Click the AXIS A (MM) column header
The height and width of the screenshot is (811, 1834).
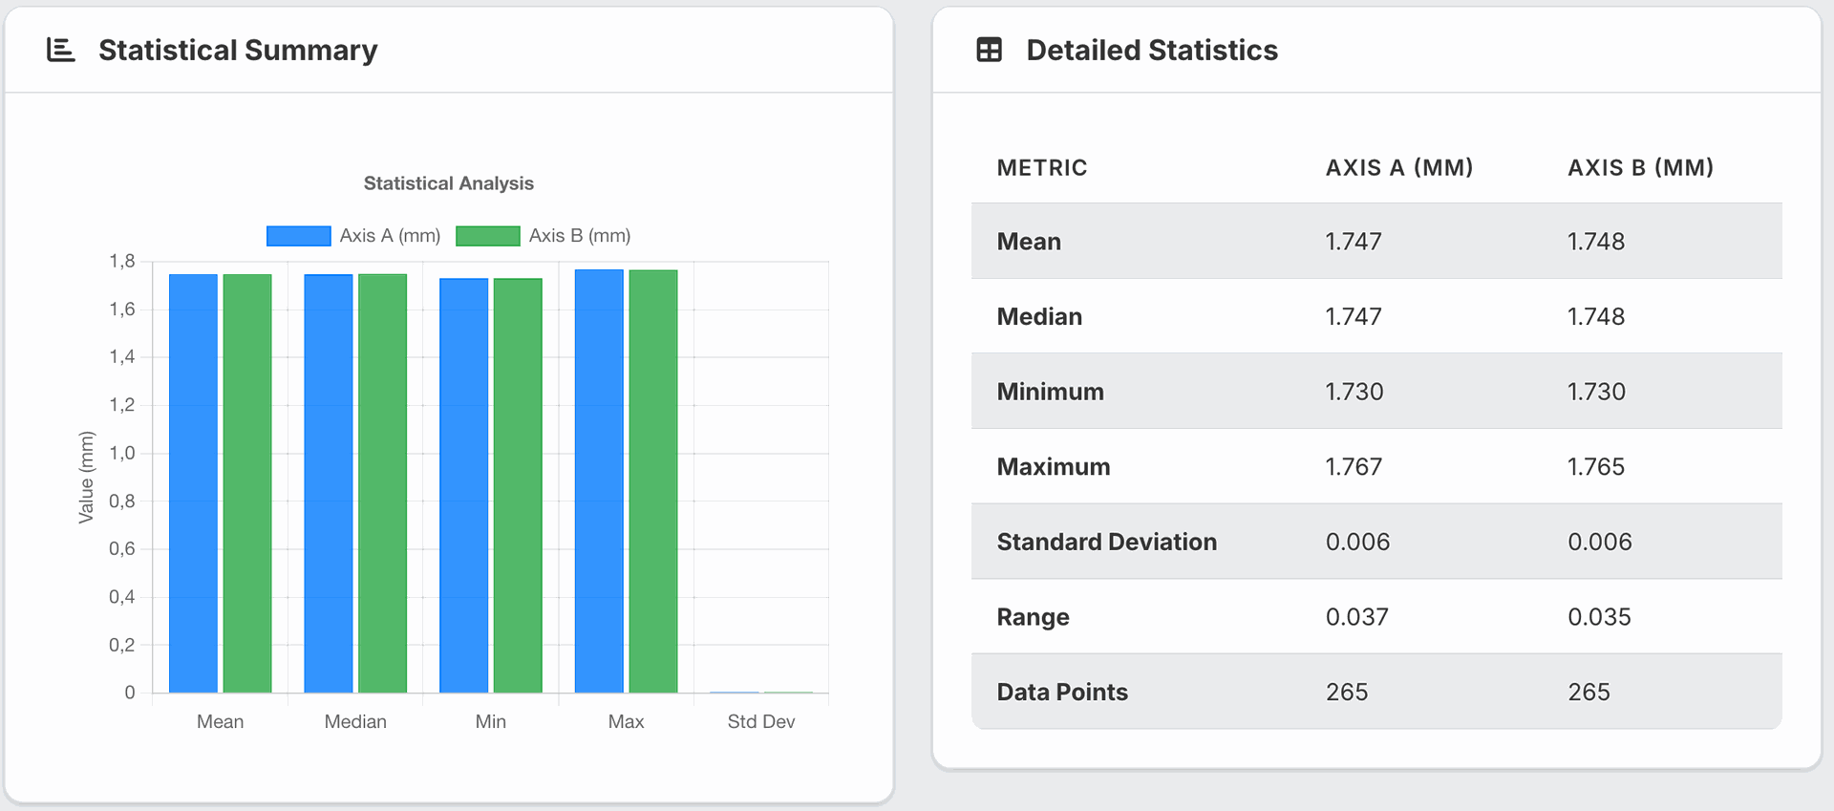[1398, 168]
